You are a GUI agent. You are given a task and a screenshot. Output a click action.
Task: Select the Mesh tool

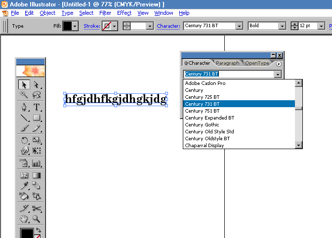click(x=24, y=175)
